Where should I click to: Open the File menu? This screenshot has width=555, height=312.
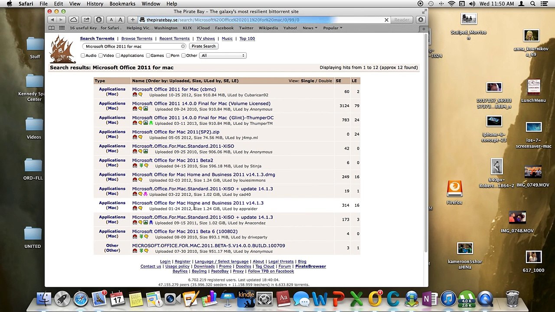[x=43, y=4]
